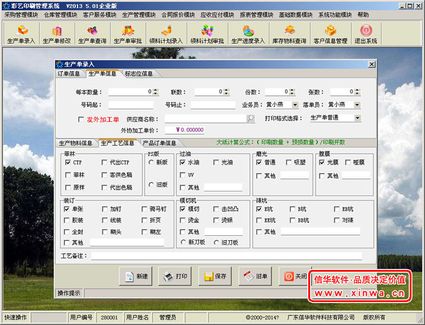The height and width of the screenshot is (325, 425).
Task: Open the 仓库管理模块 menu
Action: (x=61, y=15)
